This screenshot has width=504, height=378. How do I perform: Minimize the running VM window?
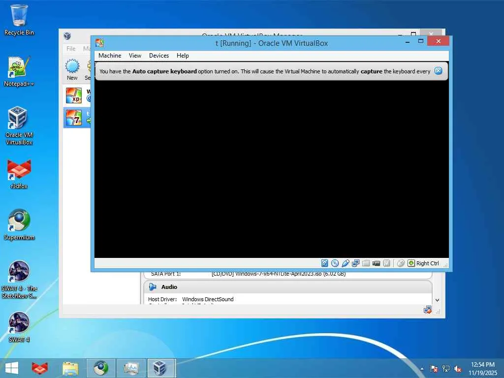click(408, 42)
